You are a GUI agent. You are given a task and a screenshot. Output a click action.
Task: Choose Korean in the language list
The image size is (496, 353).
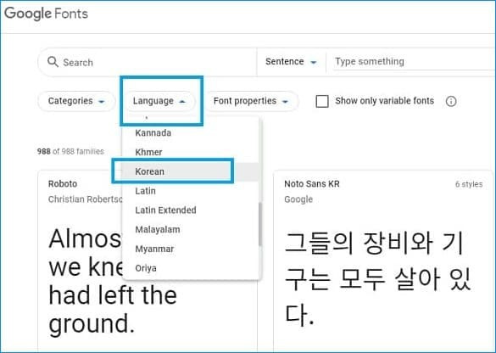(190, 171)
